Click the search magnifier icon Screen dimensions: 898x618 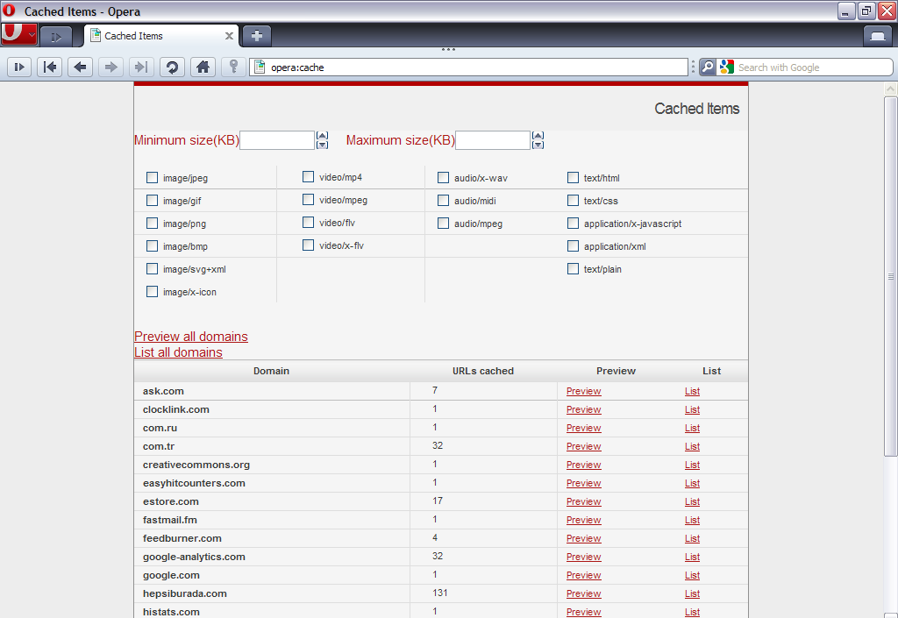tap(708, 67)
